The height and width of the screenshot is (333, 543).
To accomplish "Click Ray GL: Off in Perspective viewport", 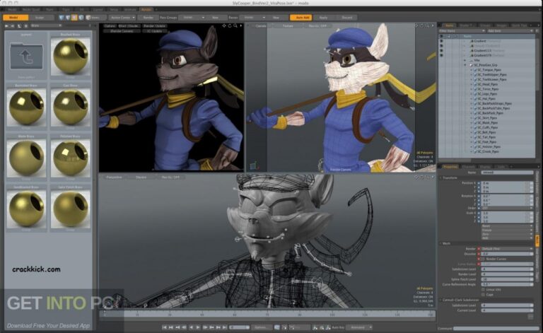I will pyautogui.click(x=170, y=177).
